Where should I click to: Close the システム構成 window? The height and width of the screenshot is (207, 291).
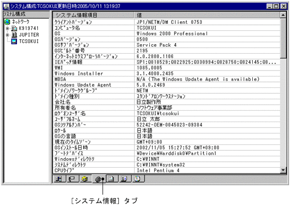coord(284,6)
